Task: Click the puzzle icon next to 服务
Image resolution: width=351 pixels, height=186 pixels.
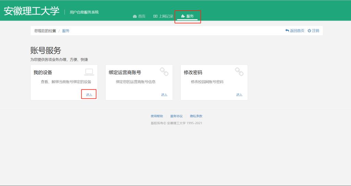Action: click(183, 16)
